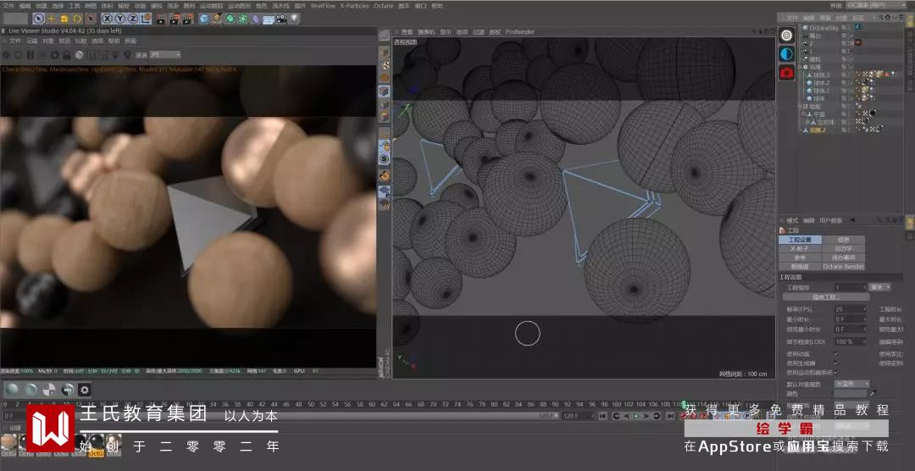915x471 pixels.
Task: Pick color with eyedropper icon
Action: tap(873, 394)
